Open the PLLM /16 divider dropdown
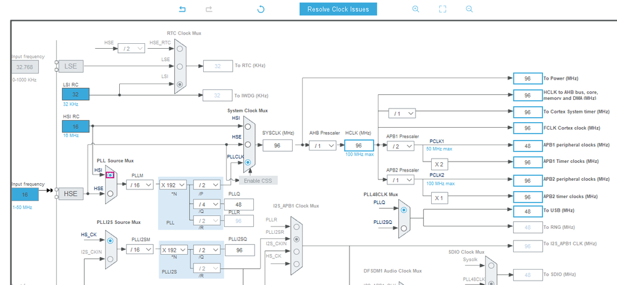617x285 pixels. coord(140,184)
